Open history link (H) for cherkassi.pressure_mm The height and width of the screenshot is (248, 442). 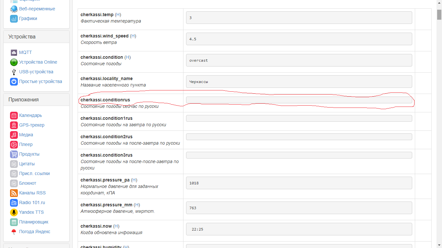[137, 205]
